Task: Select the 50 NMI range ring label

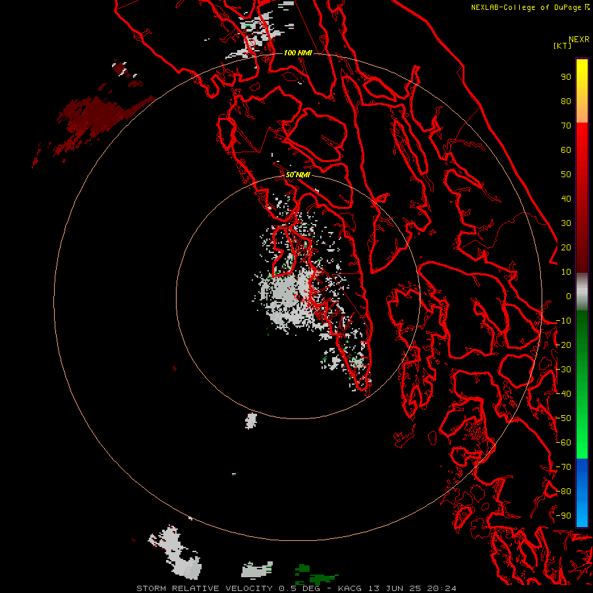Action: pyautogui.click(x=298, y=175)
